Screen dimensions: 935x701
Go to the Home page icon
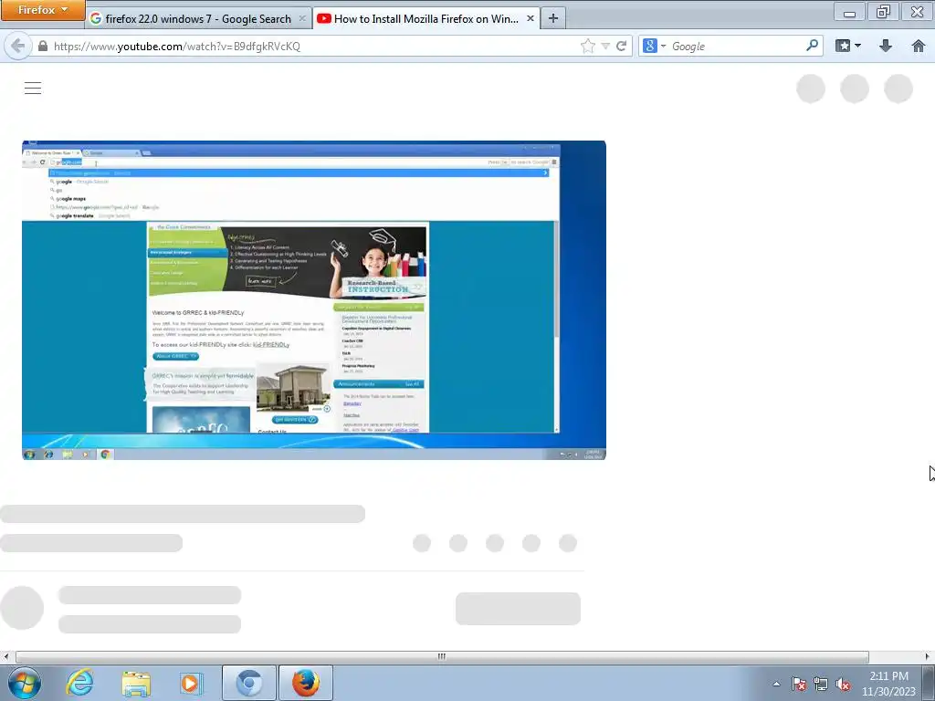pos(919,46)
